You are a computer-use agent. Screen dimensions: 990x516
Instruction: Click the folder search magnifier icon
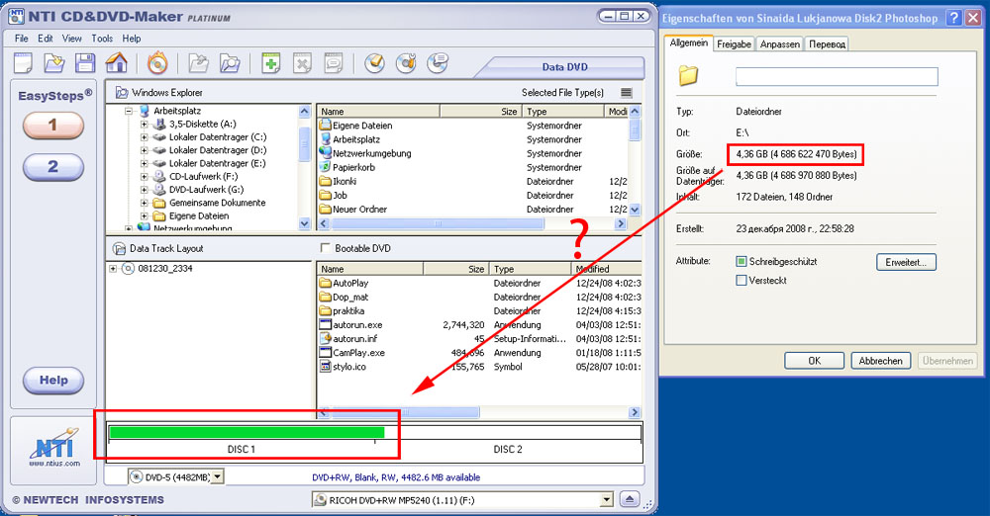tap(230, 63)
